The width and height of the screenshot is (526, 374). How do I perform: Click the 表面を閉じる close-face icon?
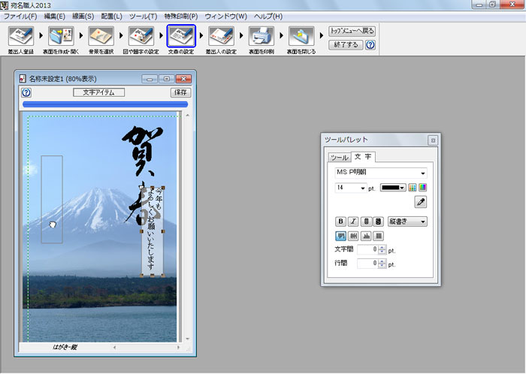[x=301, y=37]
